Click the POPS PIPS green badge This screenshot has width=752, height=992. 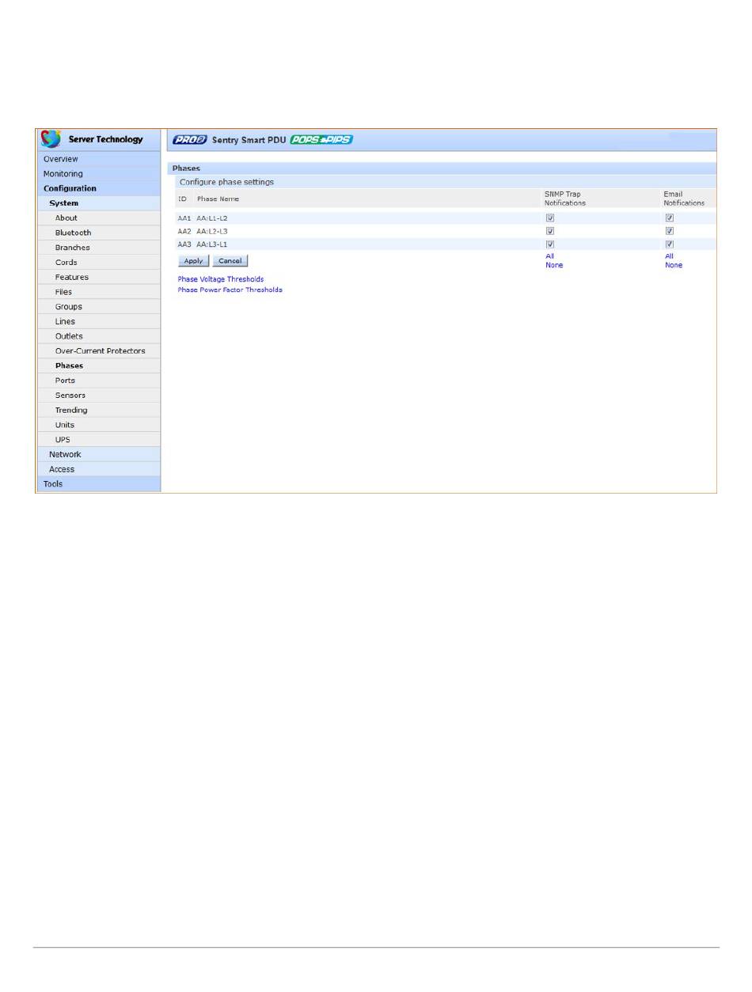(x=321, y=140)
